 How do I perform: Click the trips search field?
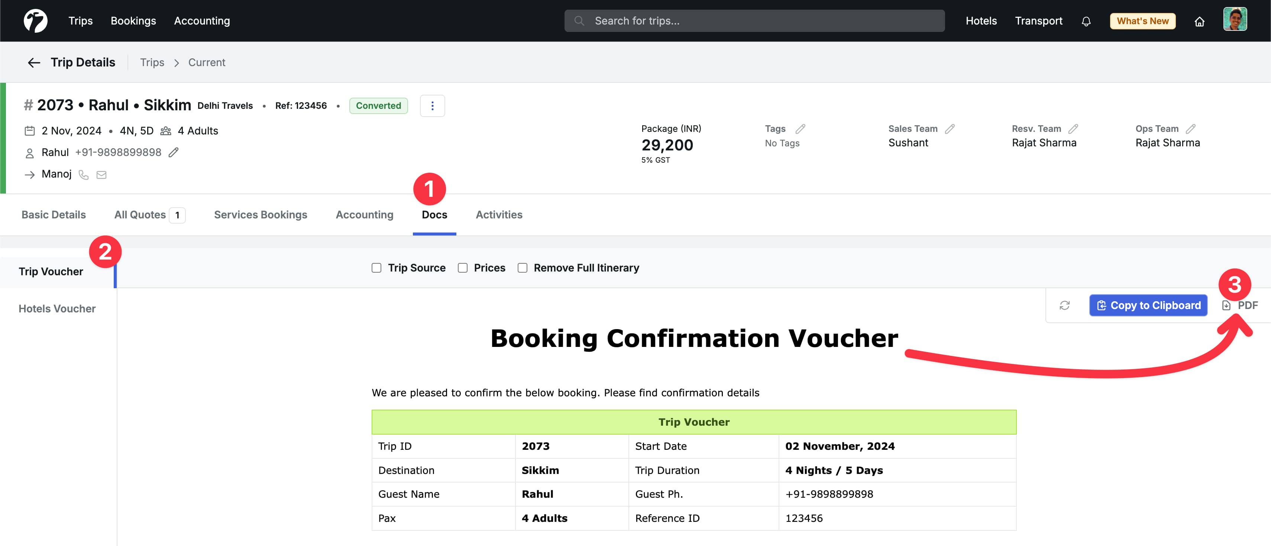pos(754,21)
